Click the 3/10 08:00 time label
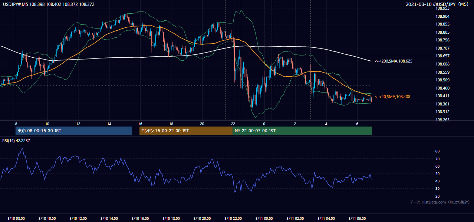The width and height of the screenshot is (474, 222). 16,219
